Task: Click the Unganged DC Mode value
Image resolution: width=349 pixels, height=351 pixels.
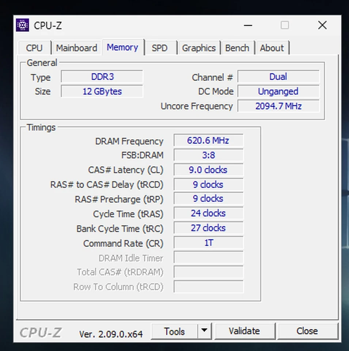Action: (278, 91)
